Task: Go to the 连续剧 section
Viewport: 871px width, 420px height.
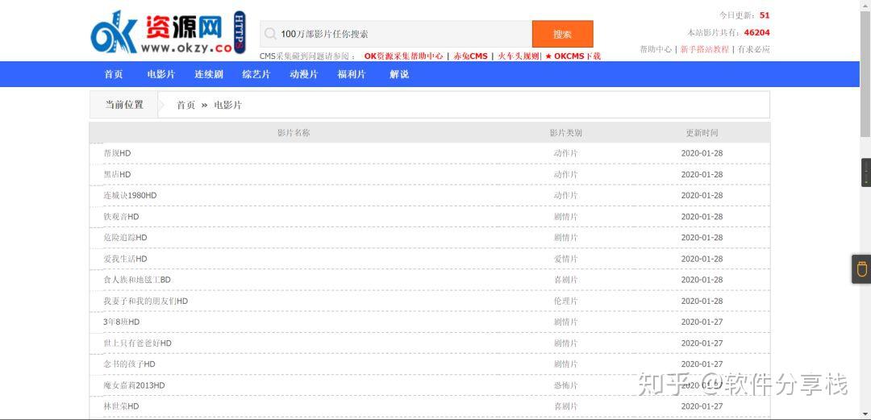Action: tap(208, 74)
